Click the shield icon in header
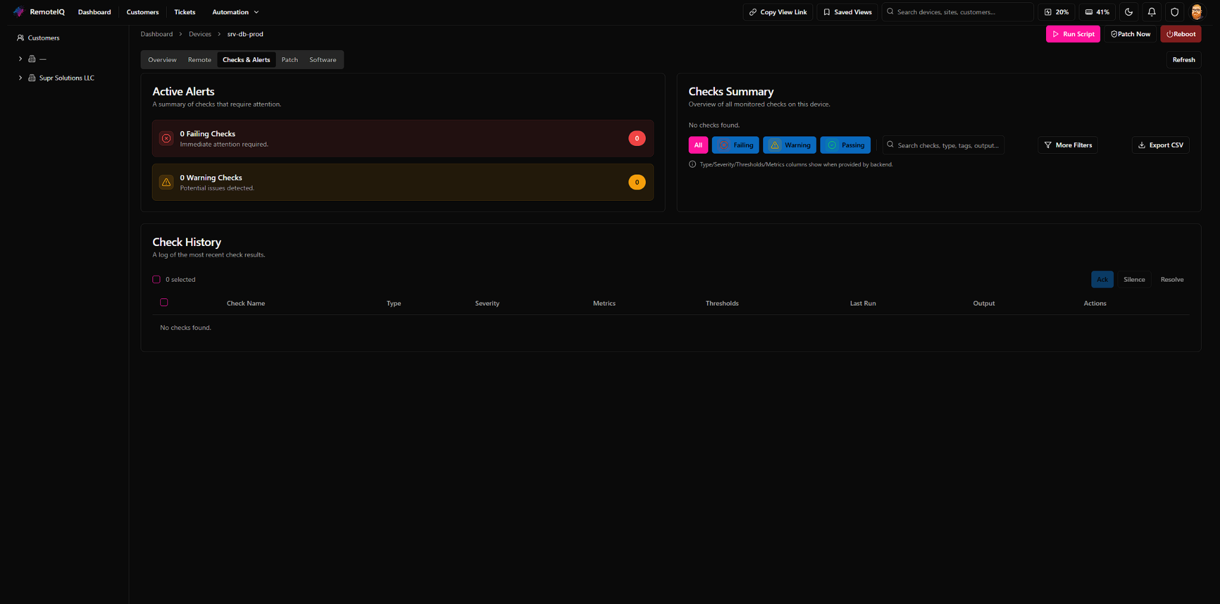This screenshot has width=1220, height=604. click(x=1174, y=12)
